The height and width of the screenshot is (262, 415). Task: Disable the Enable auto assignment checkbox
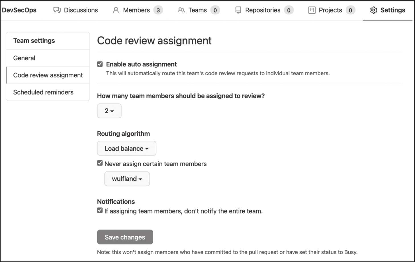pos(100,64)
